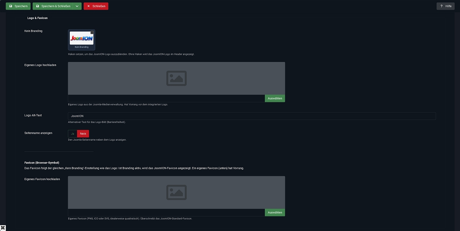Set Seitenname anzeigen to Nein
The height and width of the screenshot is (231, 460).
click(83, 134)
